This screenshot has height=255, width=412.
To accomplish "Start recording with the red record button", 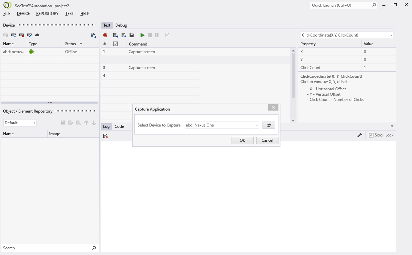I will 105,35.
